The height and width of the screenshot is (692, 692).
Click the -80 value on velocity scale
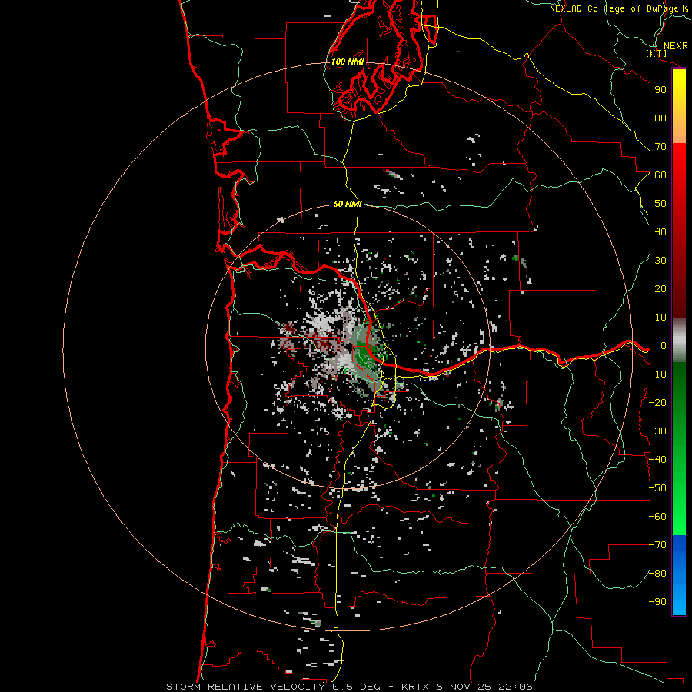pyautogui.click(x=657, y=574)
